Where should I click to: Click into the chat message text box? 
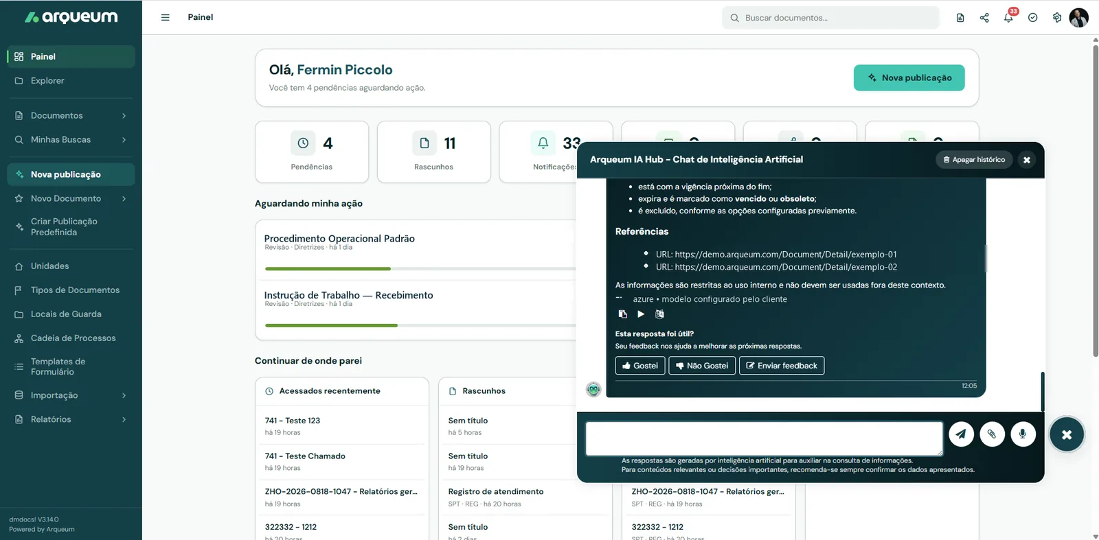pyautogui.click(x=764, y=438)
